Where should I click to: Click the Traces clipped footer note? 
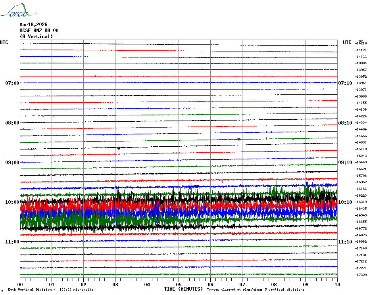click(x=256, y=289)
